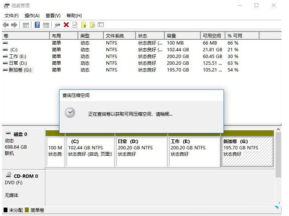This screenshot has width=289, height=216.
Task: Open the 文件(F) menu
Action: click(x=12, y=16)
